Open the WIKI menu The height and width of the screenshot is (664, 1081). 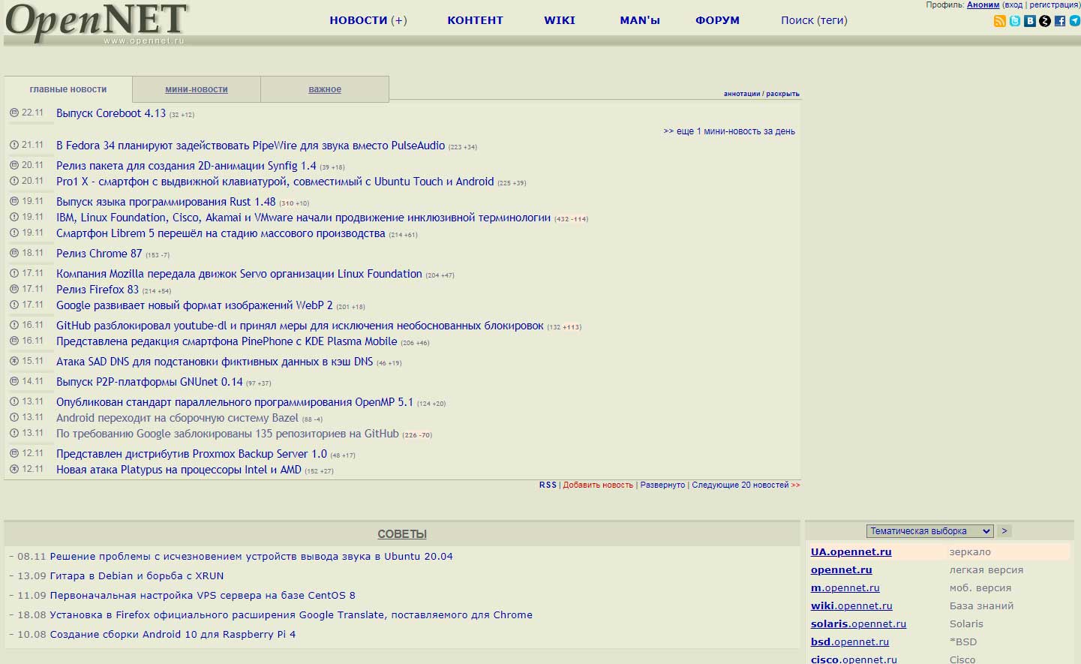pyautogui.click(x=560, y=20)
